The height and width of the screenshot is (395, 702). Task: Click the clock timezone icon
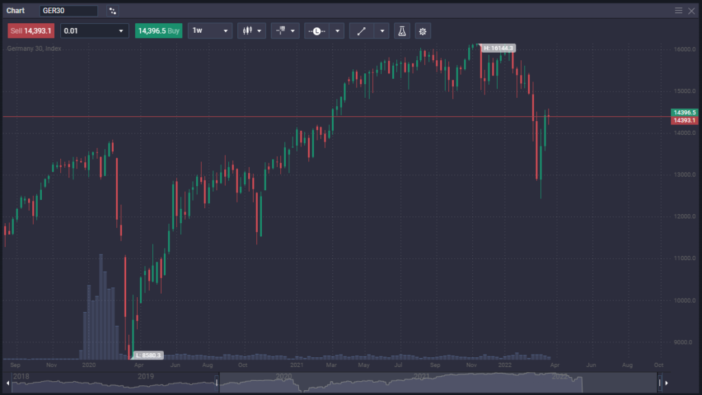[x=317, y=31]
